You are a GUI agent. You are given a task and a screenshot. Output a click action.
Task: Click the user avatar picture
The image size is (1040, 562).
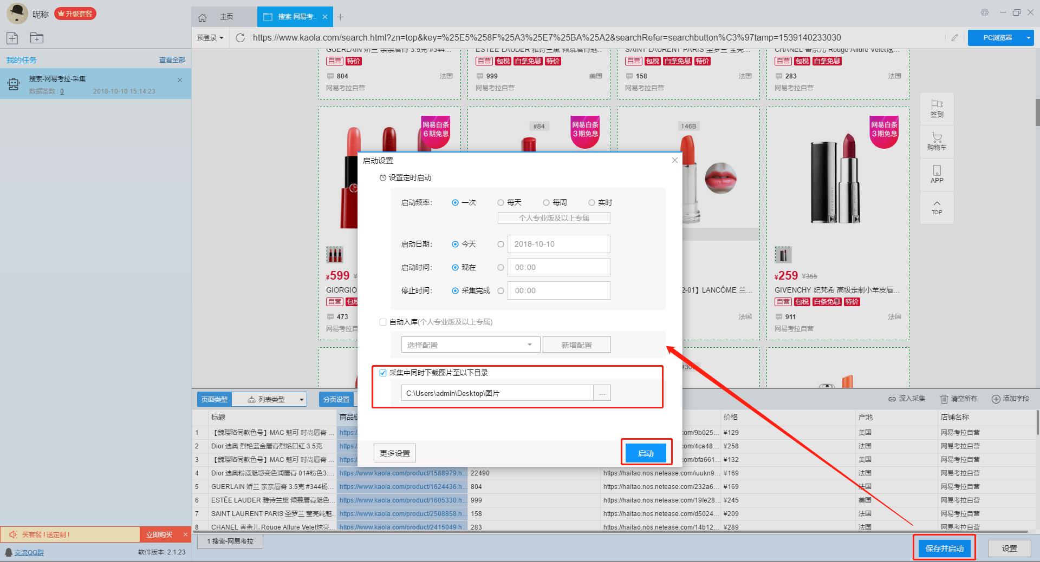[x=17, y=14]
